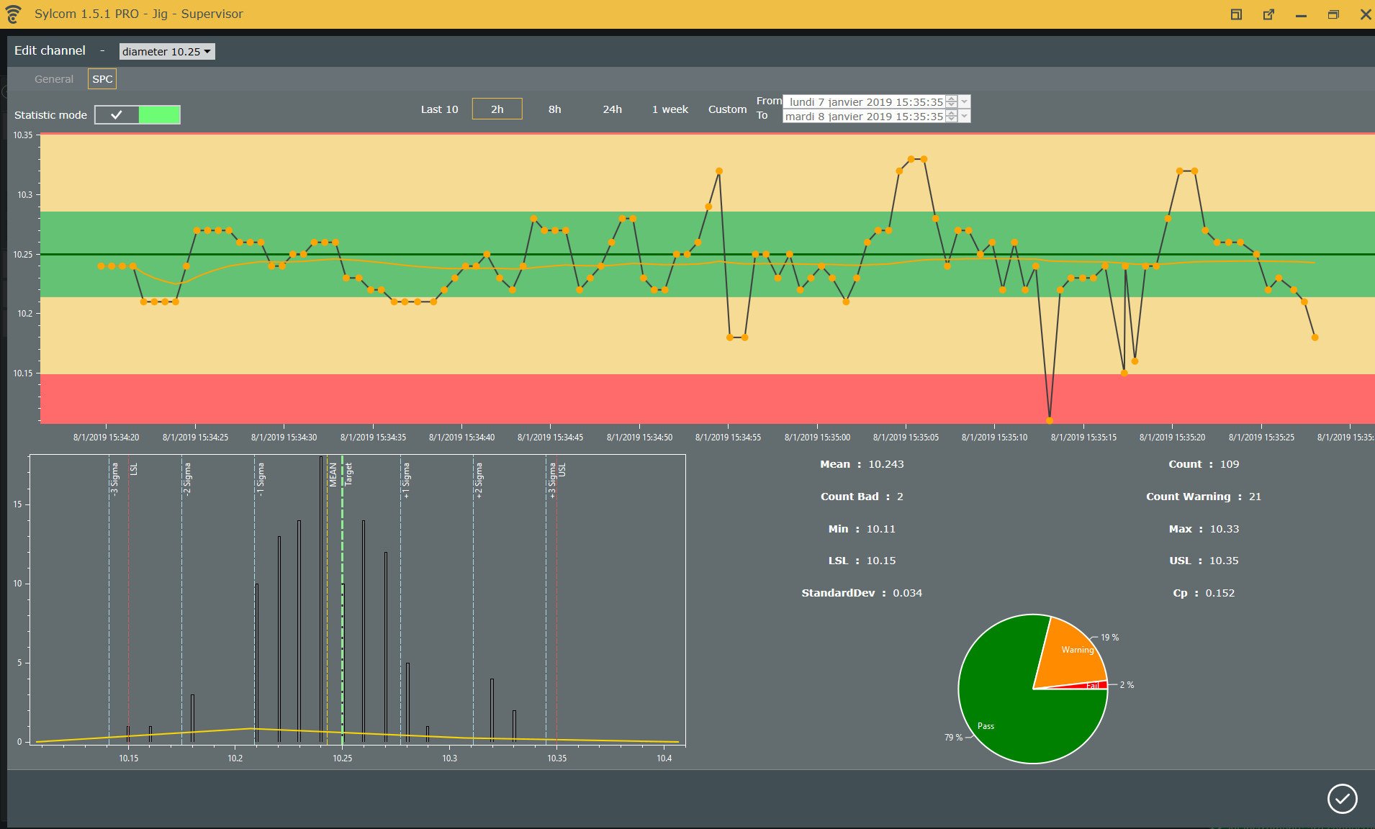Click the To date text field
The image size is (1375, 829).
click(x=863, y=117)
